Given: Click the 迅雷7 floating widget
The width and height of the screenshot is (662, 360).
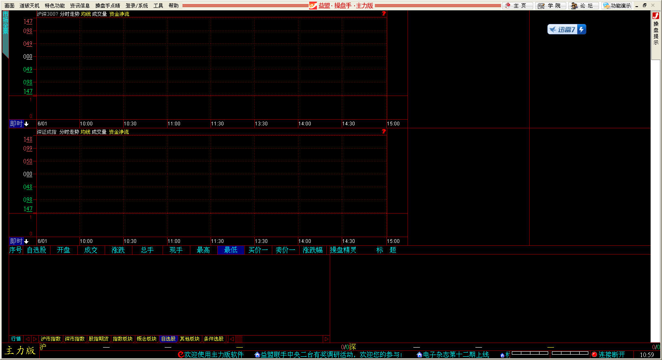Looking at the screenshot, I should [x=566, y=29].
